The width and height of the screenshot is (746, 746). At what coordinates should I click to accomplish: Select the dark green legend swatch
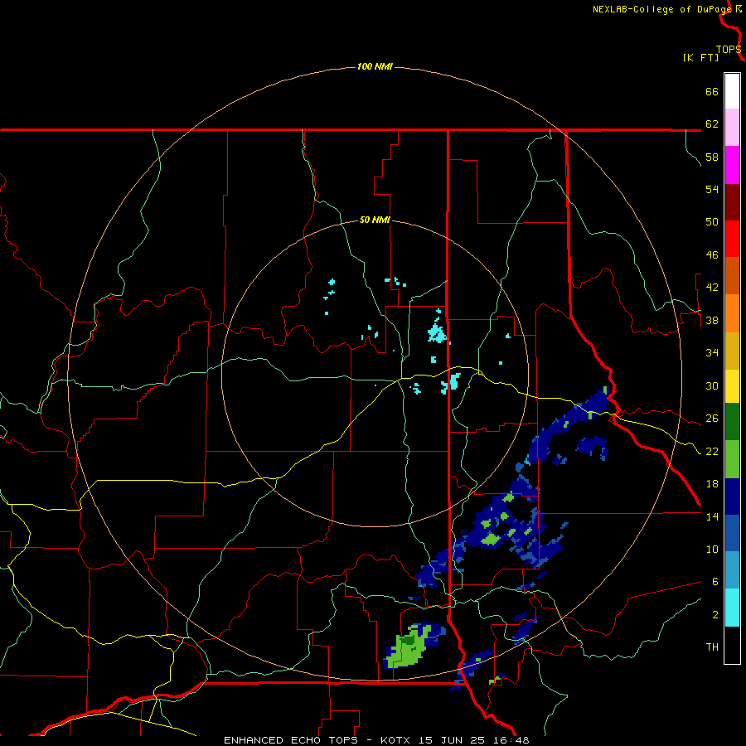732,422
